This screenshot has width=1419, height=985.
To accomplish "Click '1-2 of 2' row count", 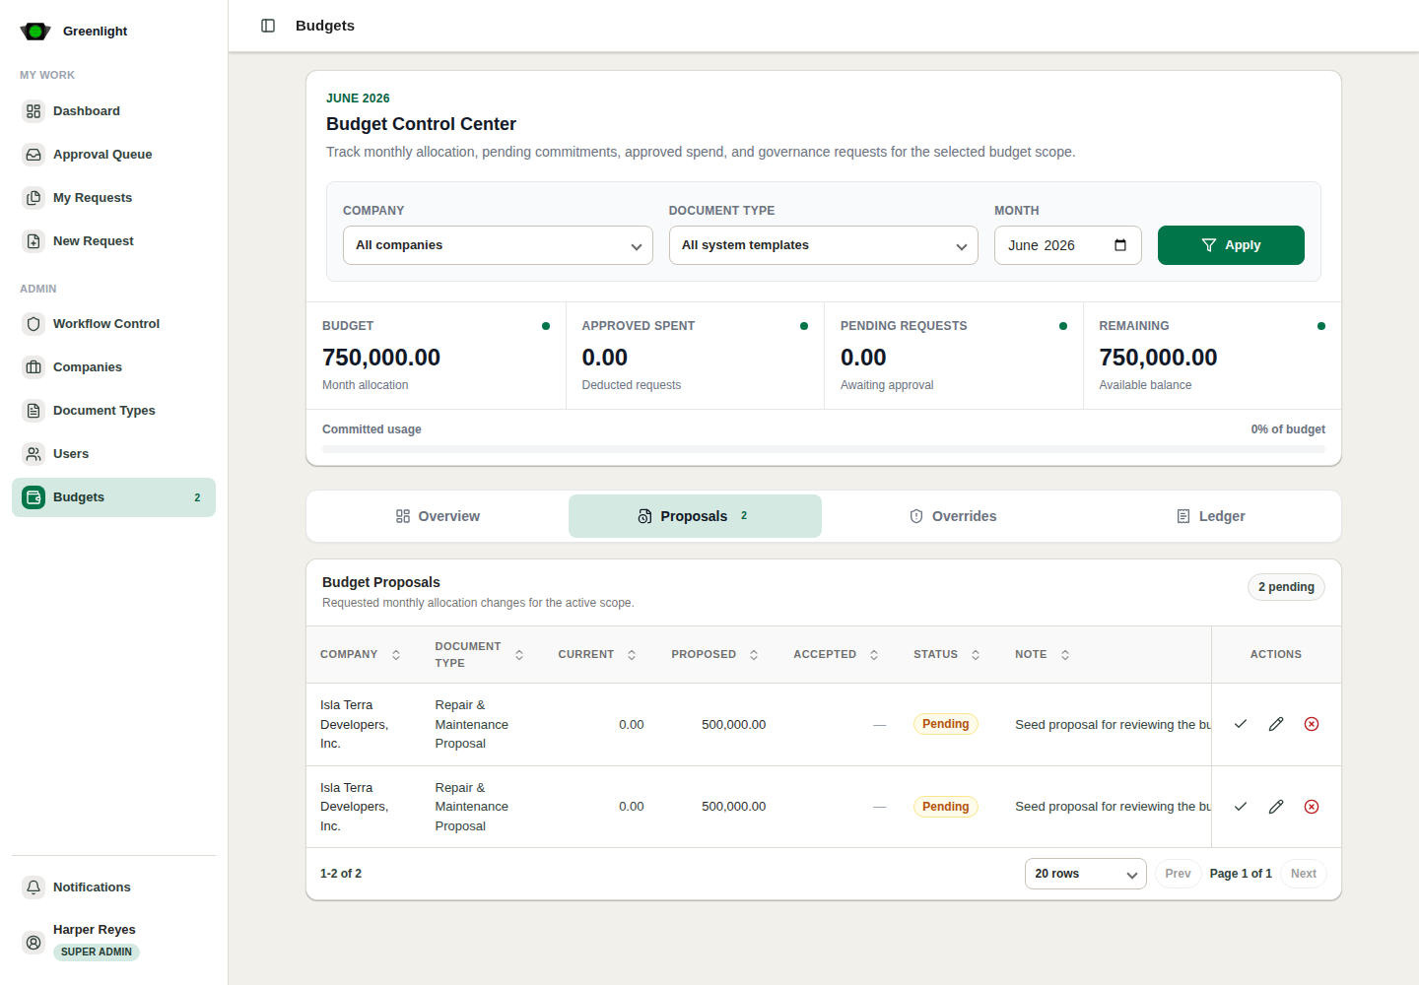I will click(x=341, y=874).
